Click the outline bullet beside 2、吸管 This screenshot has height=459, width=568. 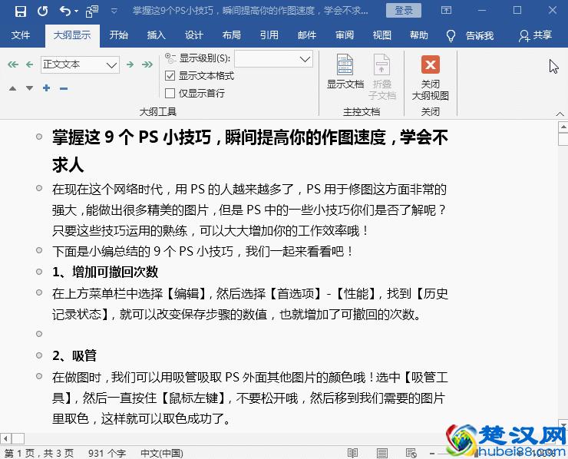point(39,355)
